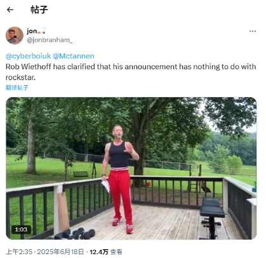266x258 pixels.
Task: Open the @Mctannen mention
Action: tap(73, 56)
